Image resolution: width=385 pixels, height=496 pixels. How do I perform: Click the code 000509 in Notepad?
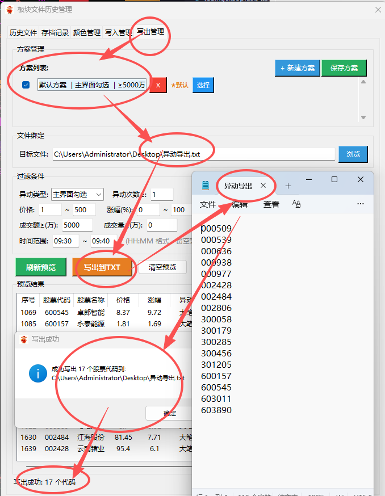click(x=216, y=228)
